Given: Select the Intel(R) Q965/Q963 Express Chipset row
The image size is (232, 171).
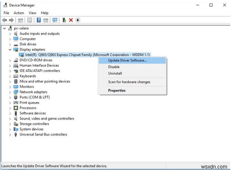Looking at the screenshot, I should pos(85,55).
